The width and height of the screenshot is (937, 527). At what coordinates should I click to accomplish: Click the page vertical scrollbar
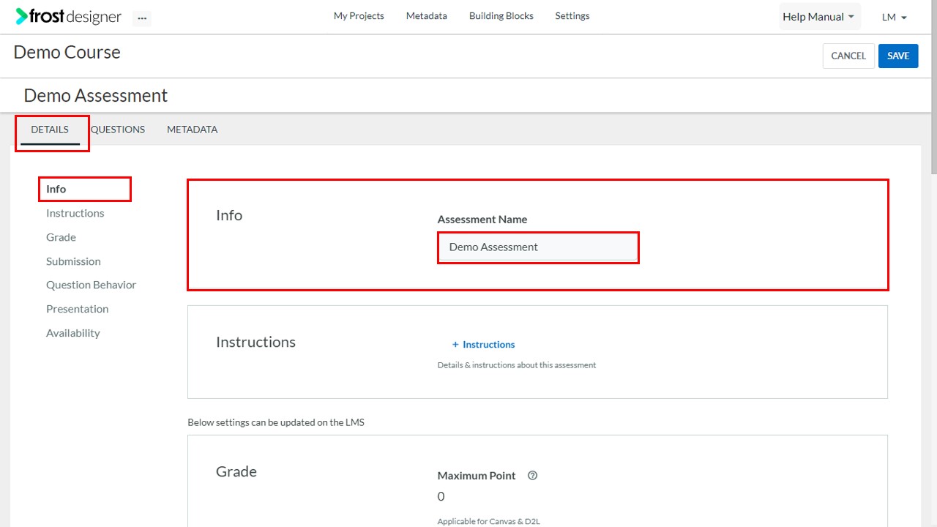point(933,88)
